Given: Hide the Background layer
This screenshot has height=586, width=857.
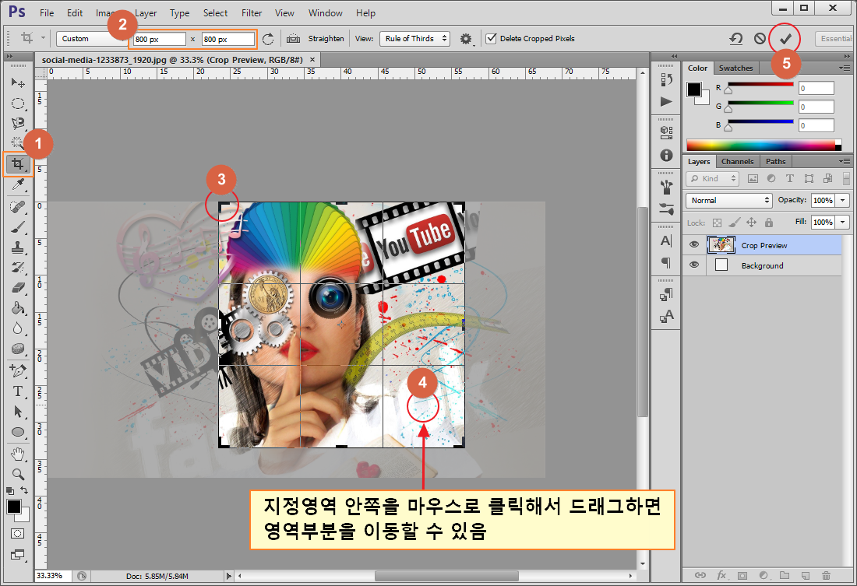Looking at the screenshot, I should [694, 265].
